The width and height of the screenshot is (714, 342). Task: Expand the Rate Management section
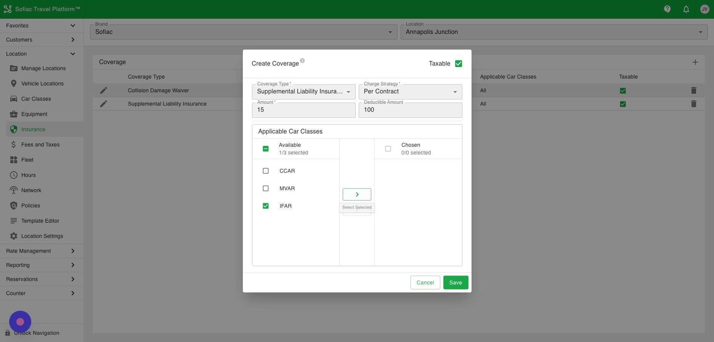42,251
